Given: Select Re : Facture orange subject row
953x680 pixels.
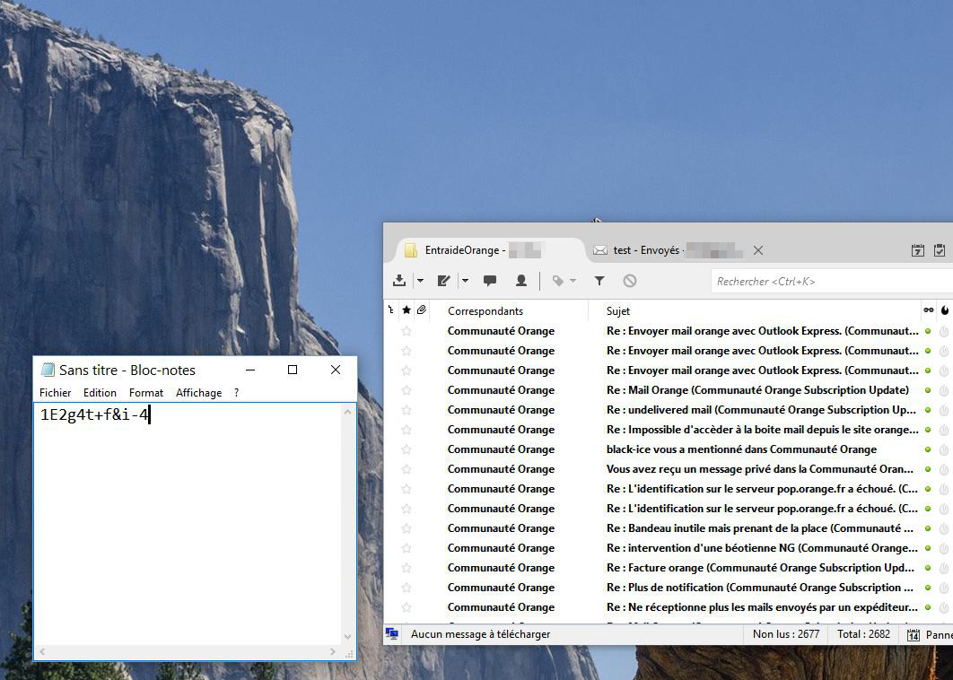Looking at the screenshot, I should (x=760, y=568).
